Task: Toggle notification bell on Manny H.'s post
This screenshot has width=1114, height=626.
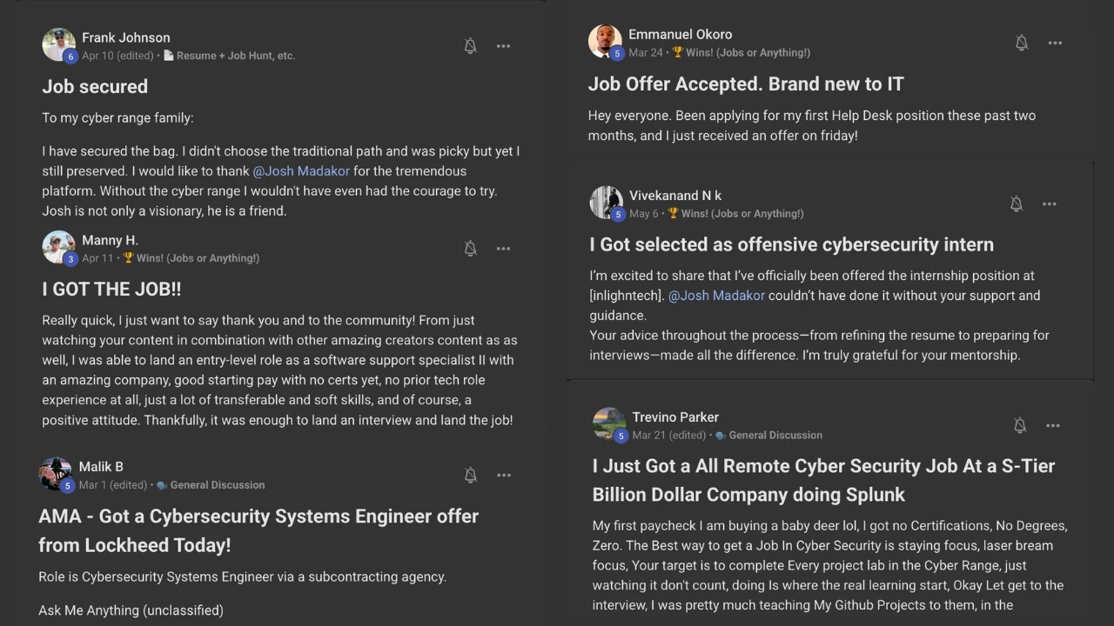Action: click(x=470, y=249)
